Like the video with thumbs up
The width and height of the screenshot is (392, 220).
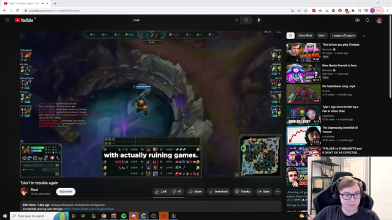160,191
